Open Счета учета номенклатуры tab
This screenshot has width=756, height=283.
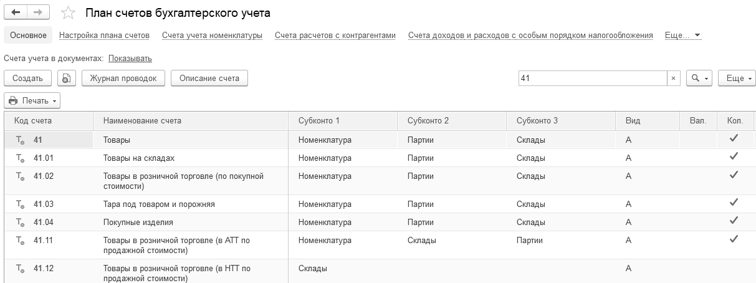coord(212,36)
